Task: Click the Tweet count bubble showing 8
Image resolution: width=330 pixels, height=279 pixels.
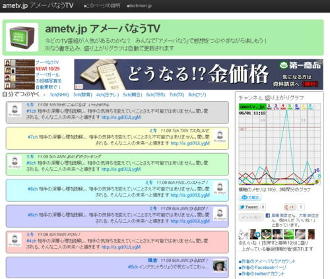Action: pyautogui.click(x=263, y=207)
